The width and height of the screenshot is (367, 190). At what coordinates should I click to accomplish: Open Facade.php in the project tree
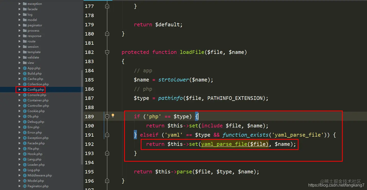(x=36, y=143)
